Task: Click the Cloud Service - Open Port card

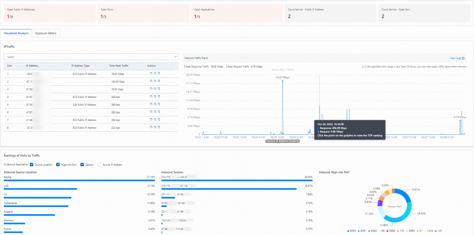Action: coord(424,13)
